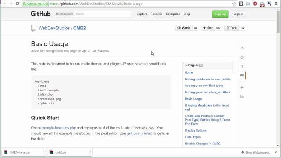Open the Home wiki page
Screen dimensions: 281x158
(x=189, y=72)
